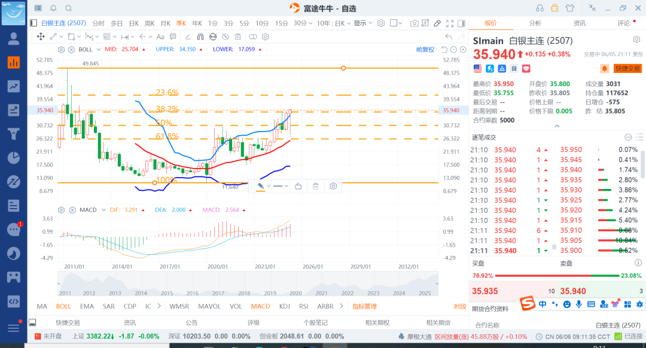Screen dimensions: 646x348
Task: Click the time range navigator strip
Action: click(248, 284)
